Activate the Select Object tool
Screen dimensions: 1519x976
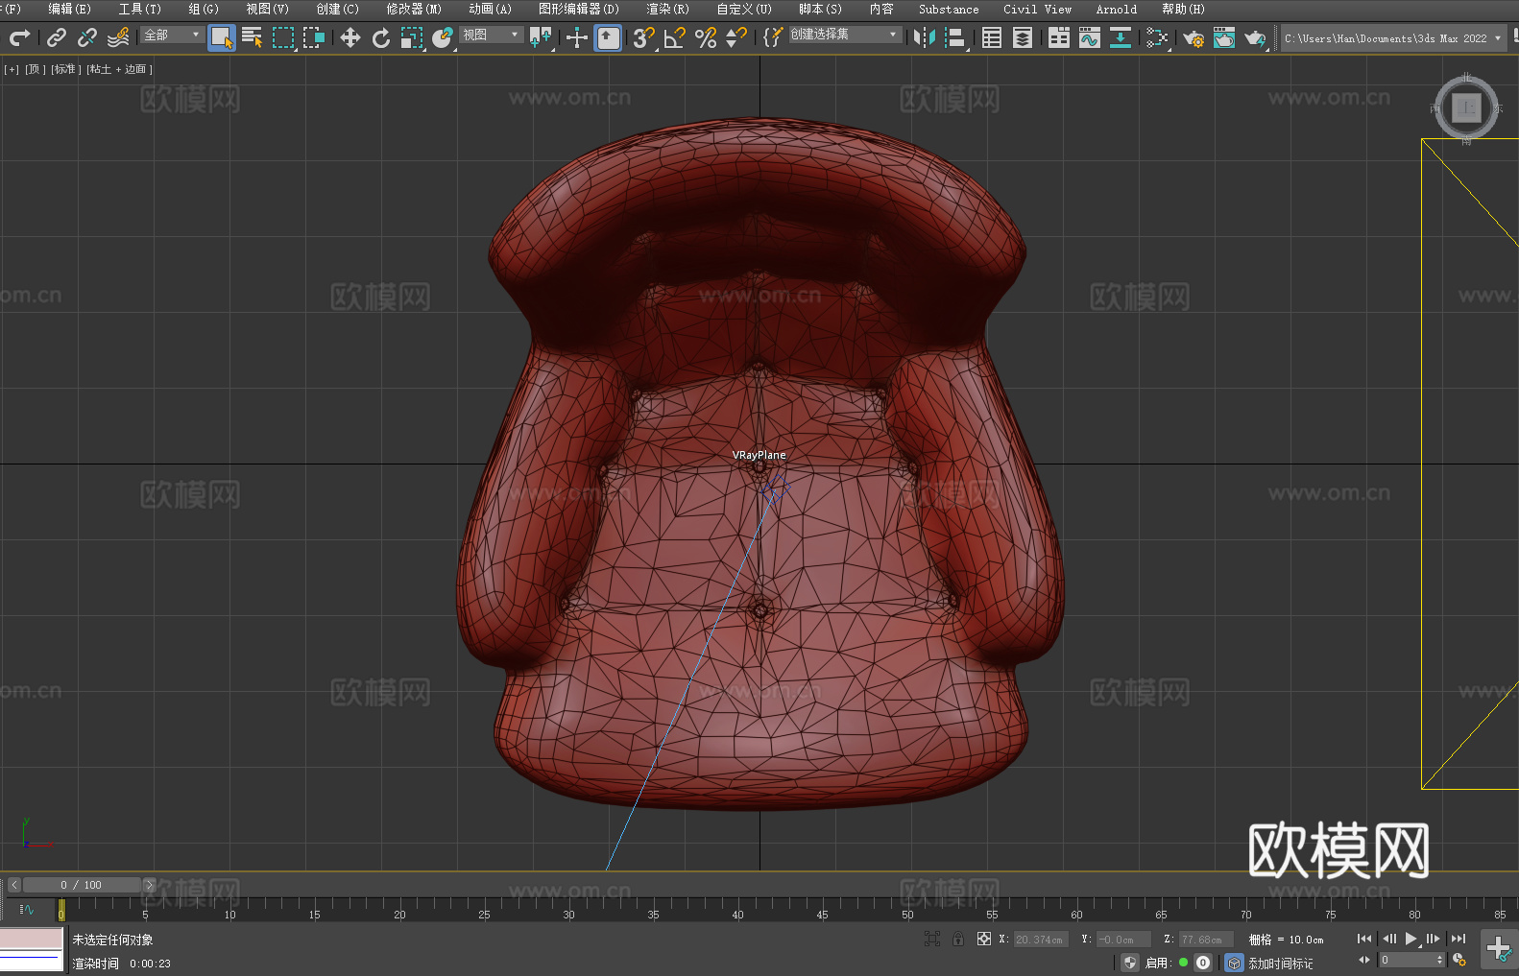222,37
